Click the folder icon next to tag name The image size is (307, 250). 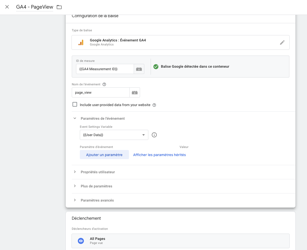click(59, 7)
